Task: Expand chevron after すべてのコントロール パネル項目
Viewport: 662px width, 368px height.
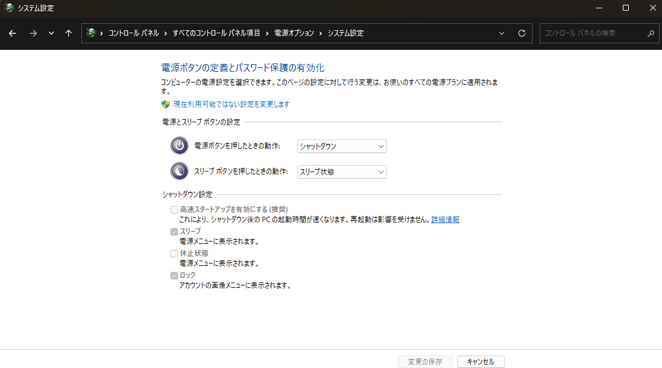Action: (x=267, y=33)
